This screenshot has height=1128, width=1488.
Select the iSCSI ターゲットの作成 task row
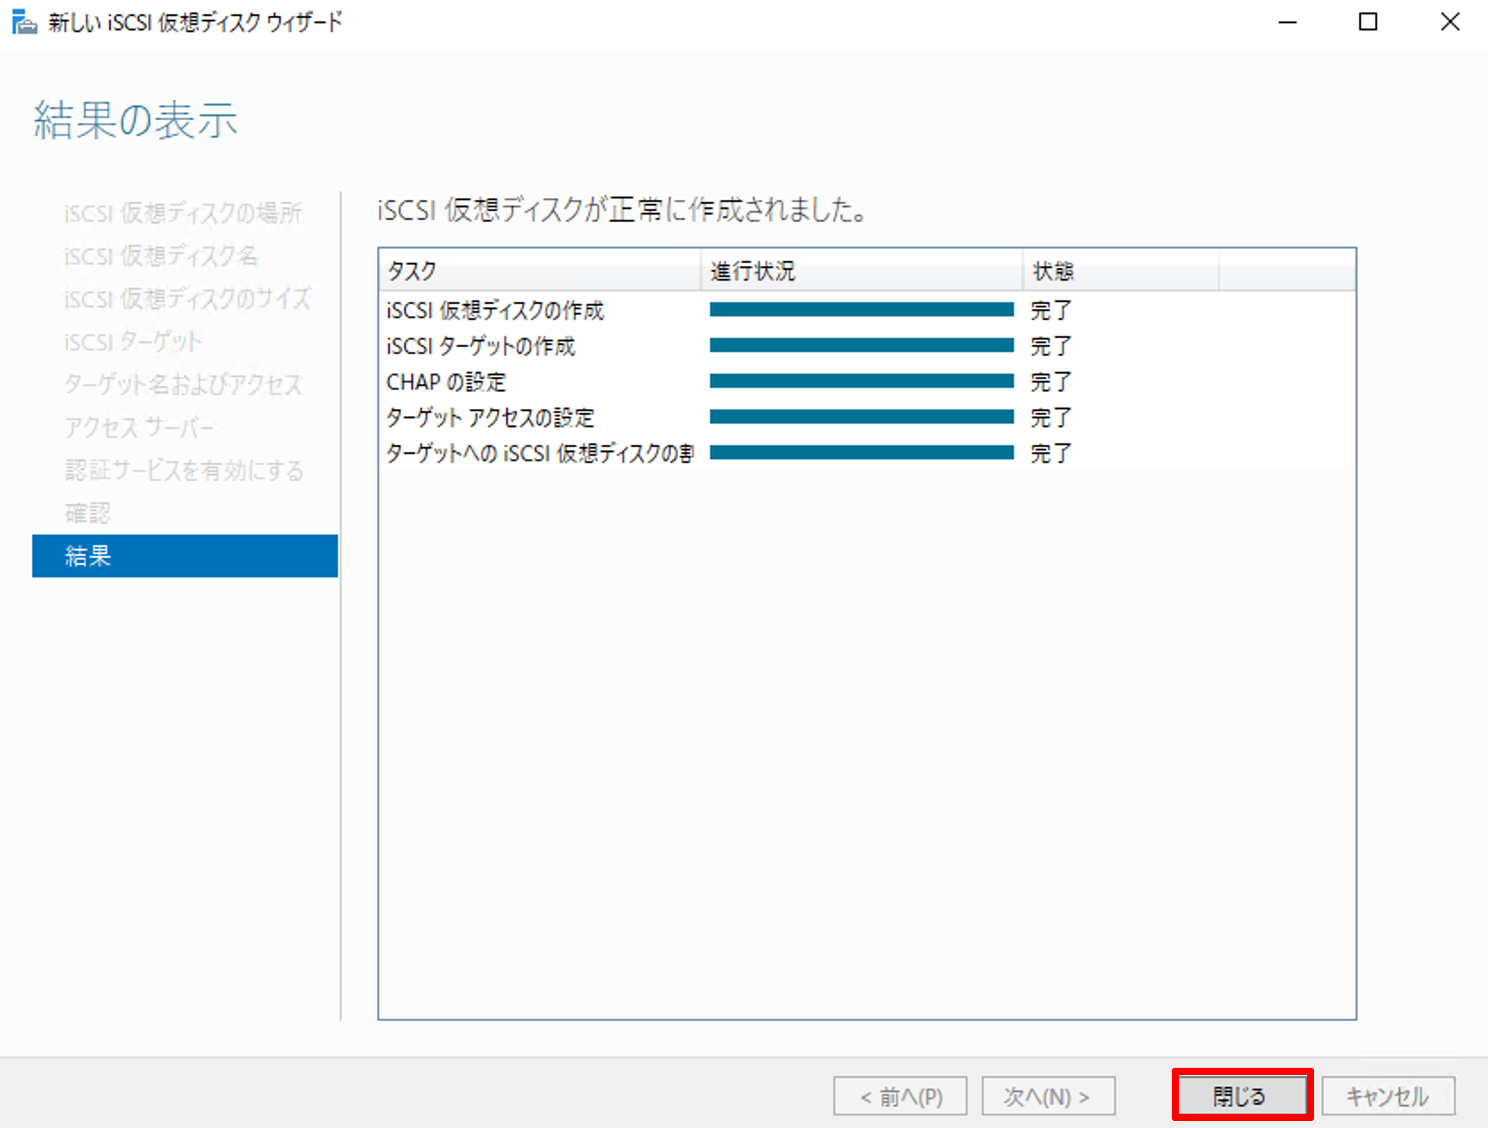[866, 345]
